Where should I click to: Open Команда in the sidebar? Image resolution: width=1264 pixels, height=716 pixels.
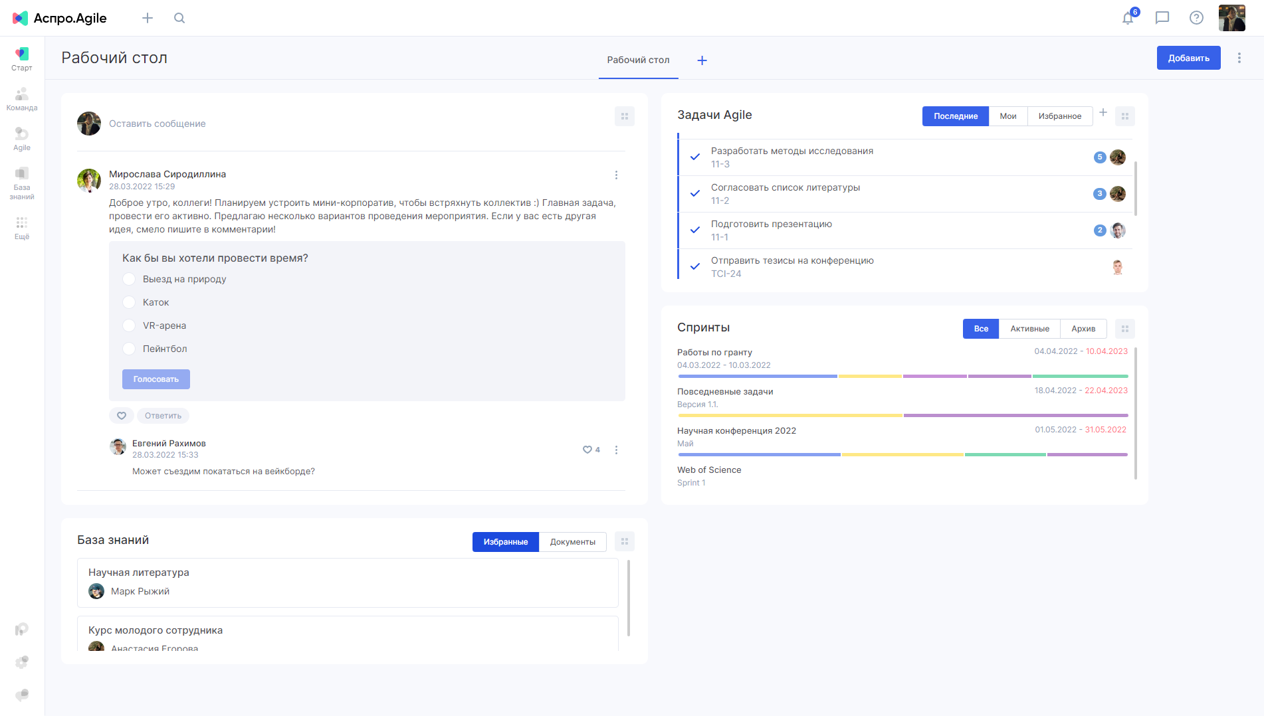22,99
